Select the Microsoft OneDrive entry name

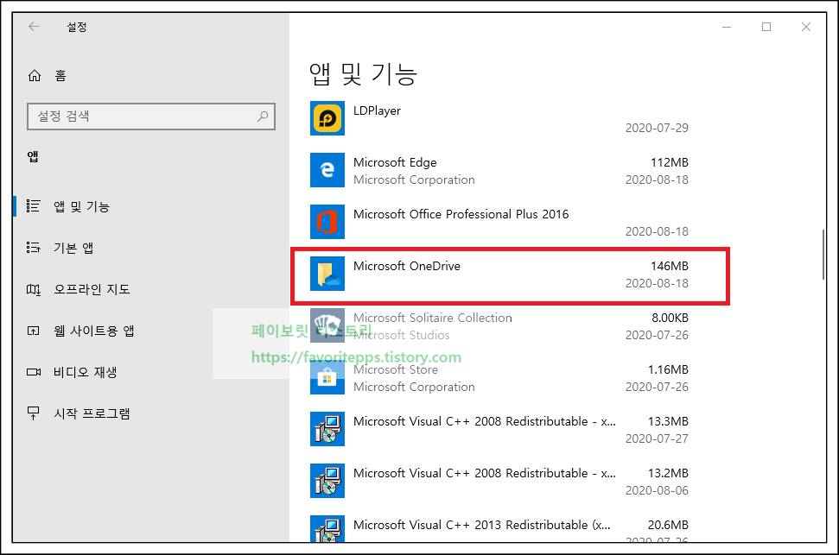pos(407,266)
